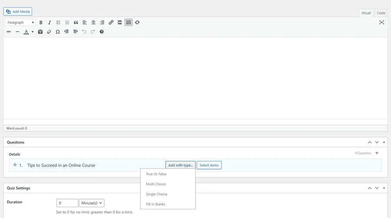The width and height of the screenshot is (391, 218).
Task: Switch to the Visual editor tab
Action: click(366, 13)
